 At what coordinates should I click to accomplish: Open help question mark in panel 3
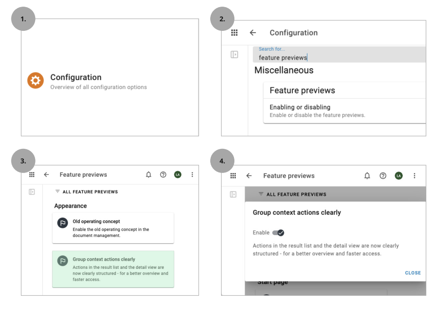pos(163,175)
